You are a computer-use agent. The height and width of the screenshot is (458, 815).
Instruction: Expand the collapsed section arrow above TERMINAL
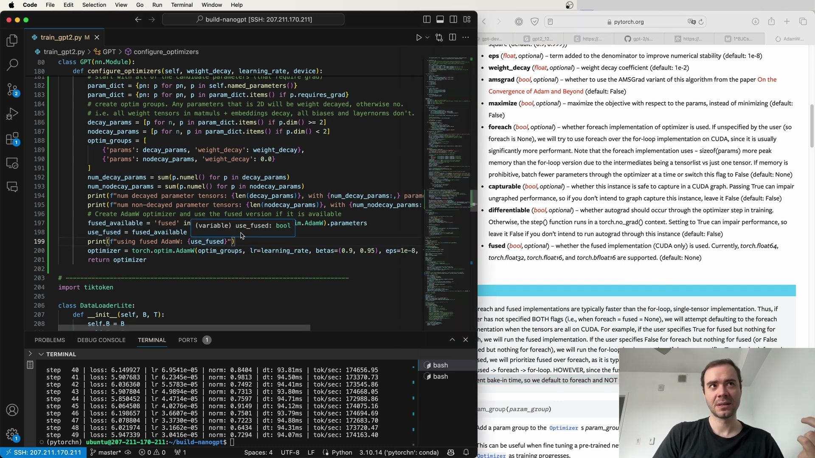[30, 354]
